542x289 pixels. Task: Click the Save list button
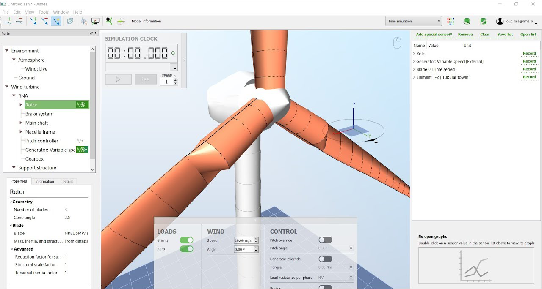coord(505,35)
